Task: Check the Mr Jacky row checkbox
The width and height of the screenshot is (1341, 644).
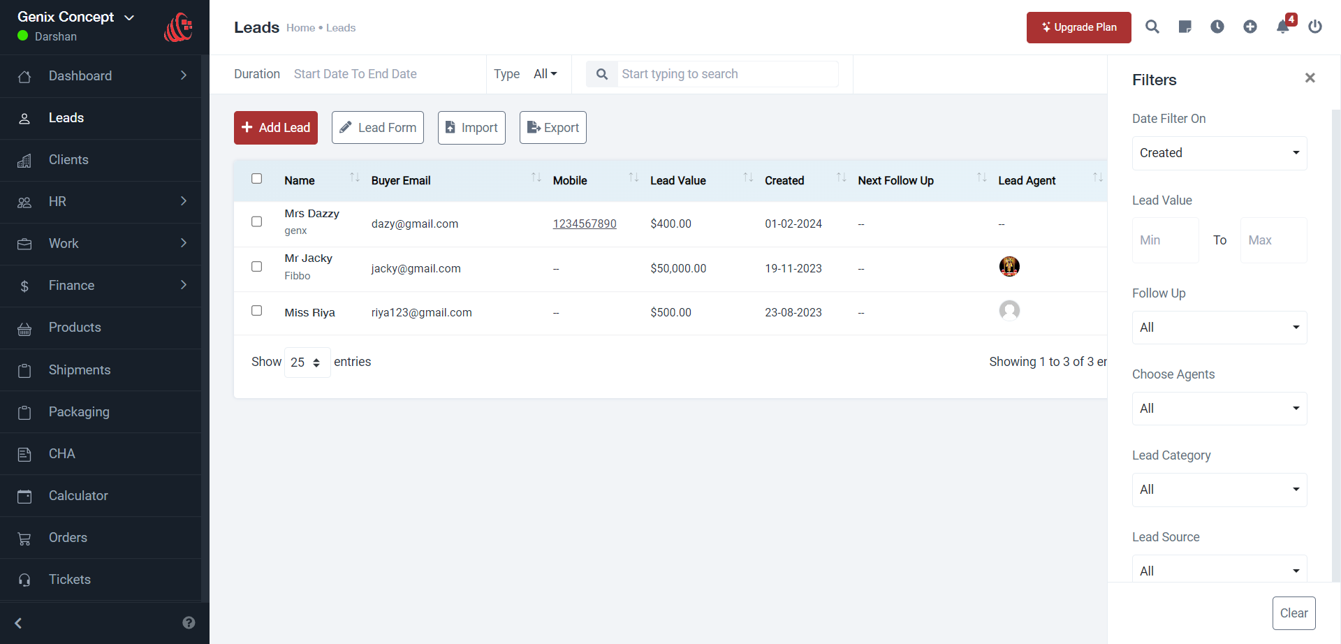Action: pyautogui.click(x=257, y=266)
